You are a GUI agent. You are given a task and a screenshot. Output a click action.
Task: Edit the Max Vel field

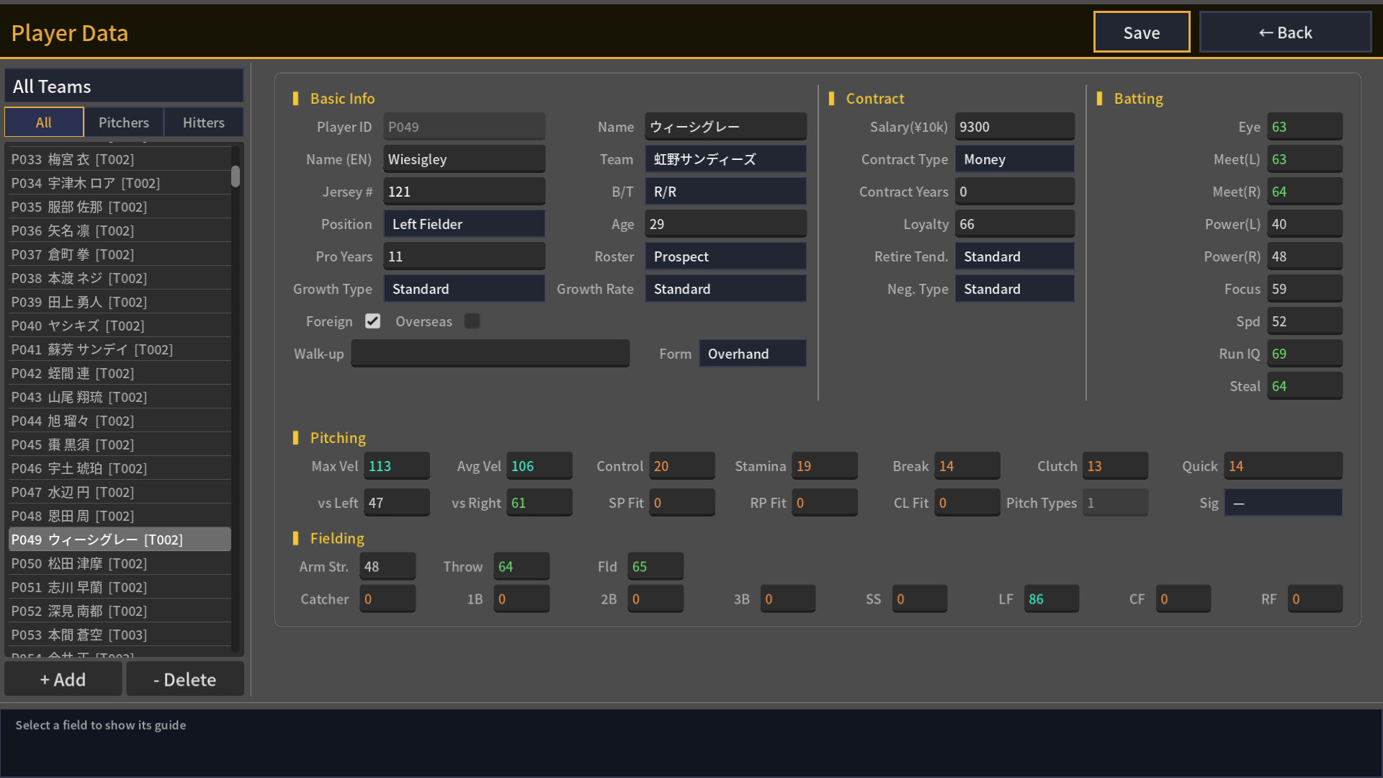[x=397, y=466]
